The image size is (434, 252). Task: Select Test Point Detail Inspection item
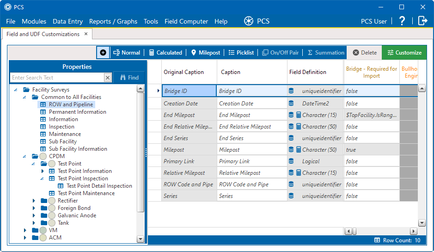[x=99, y=186]
